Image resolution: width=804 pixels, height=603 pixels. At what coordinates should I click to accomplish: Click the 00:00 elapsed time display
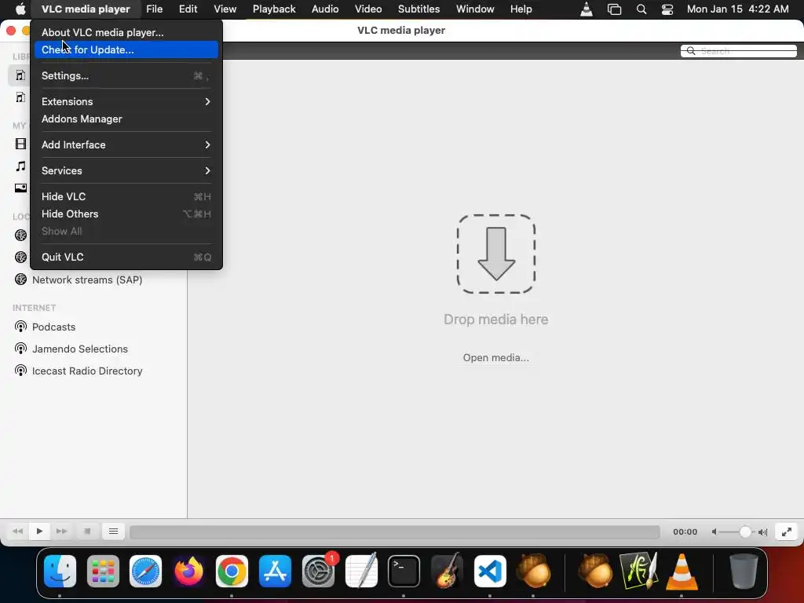pos(685,532)
